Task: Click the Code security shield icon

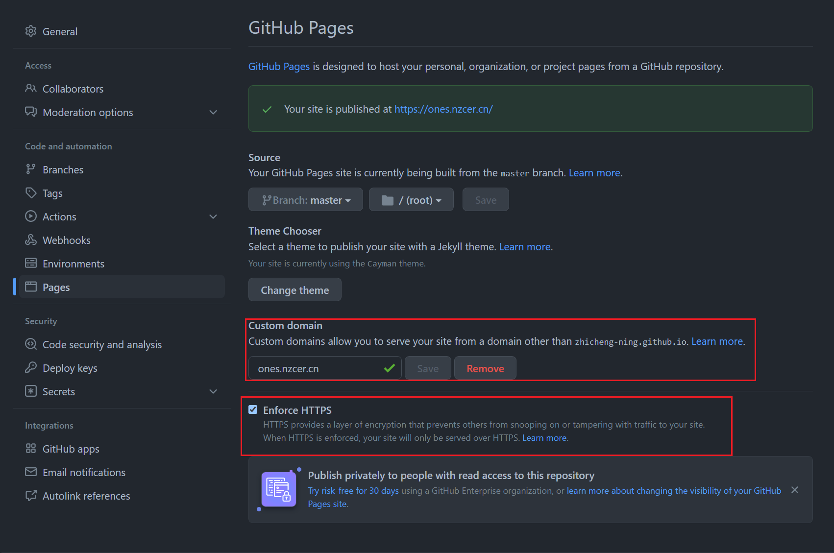Action: (31, 344)
